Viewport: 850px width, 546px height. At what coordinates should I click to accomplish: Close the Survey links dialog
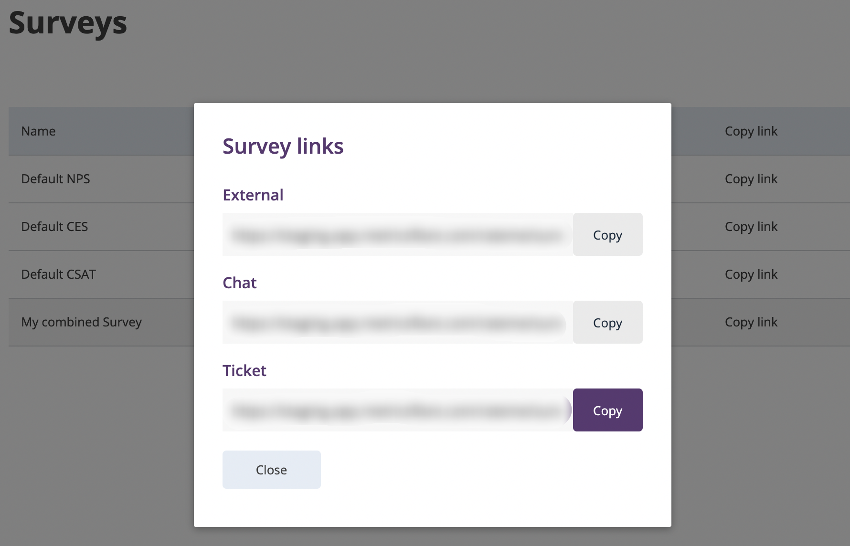click(x=271, y=470)
